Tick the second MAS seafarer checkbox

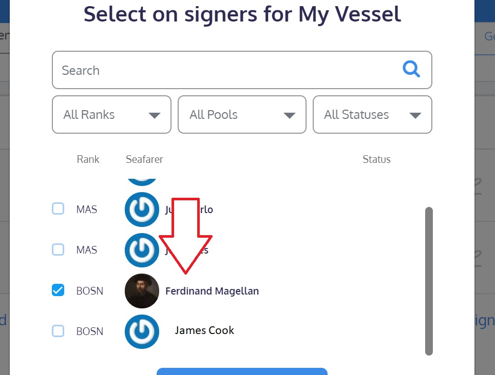(58, 249)
